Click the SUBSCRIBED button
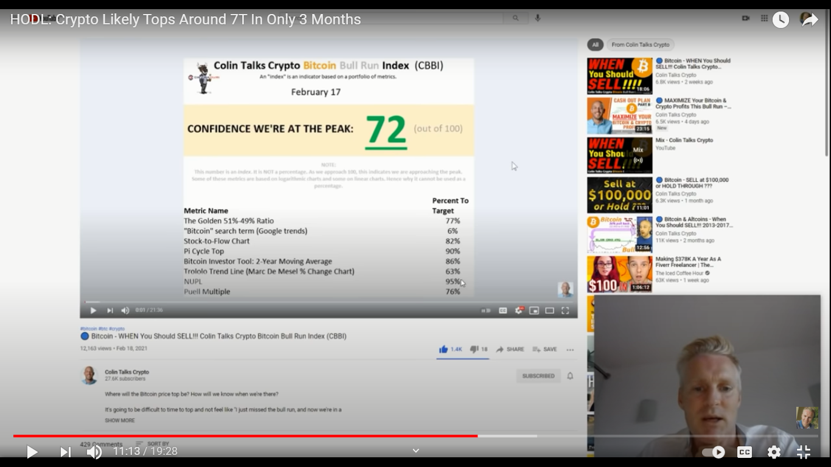 (x=538, y=376)
